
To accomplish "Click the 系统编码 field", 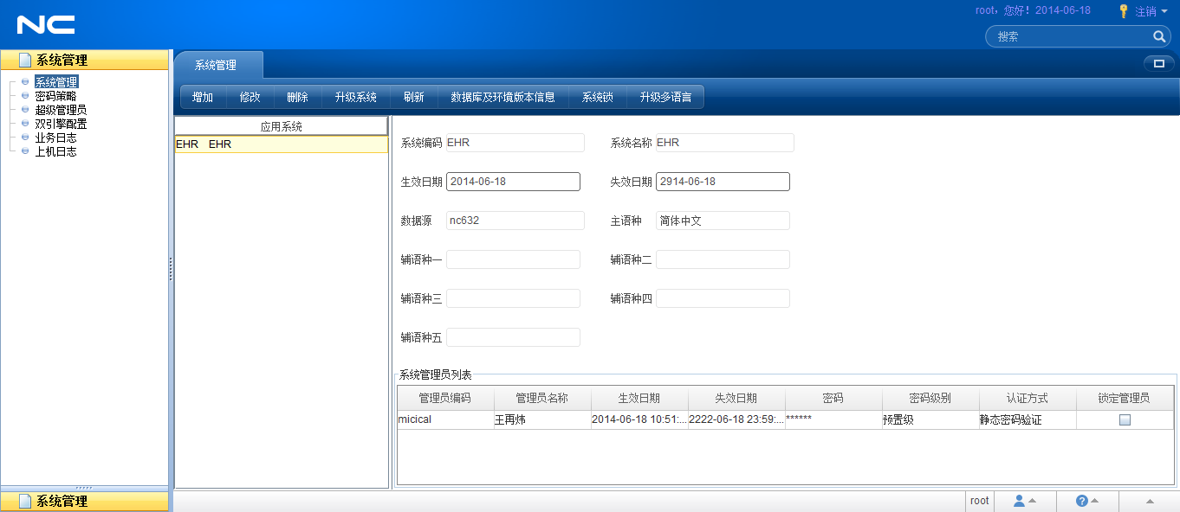I will pyautogui.click(x=515, y=143).
